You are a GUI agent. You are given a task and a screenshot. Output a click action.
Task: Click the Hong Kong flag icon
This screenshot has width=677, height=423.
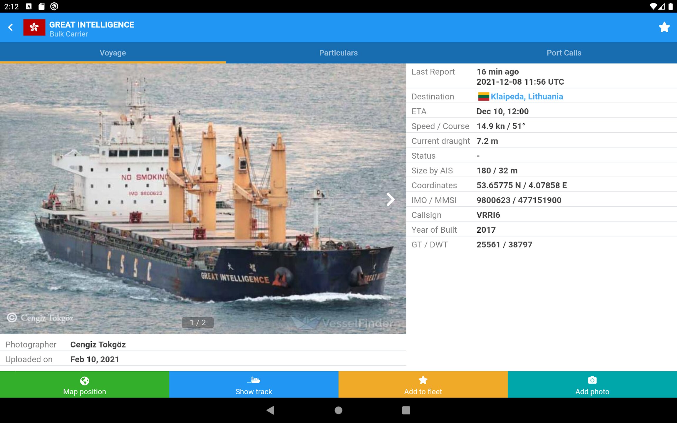coord(34,27)
